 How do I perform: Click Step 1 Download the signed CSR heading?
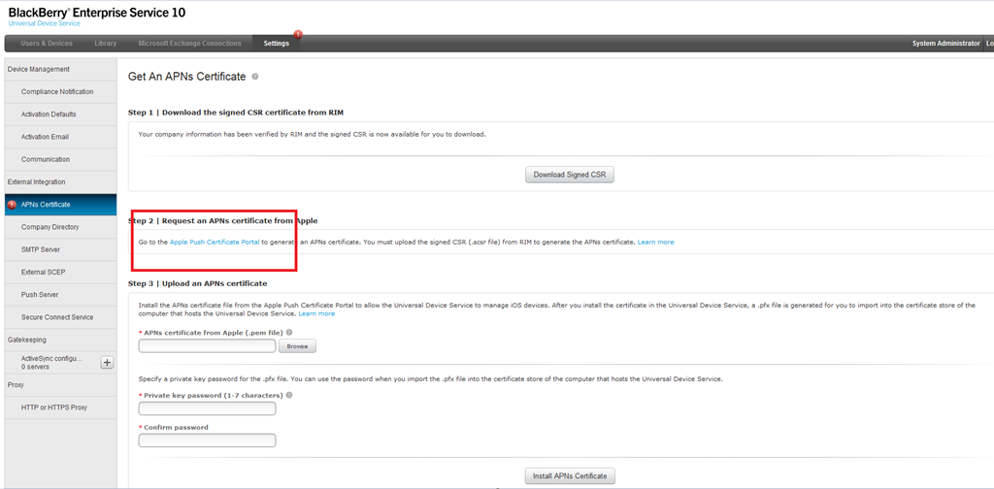236,113
